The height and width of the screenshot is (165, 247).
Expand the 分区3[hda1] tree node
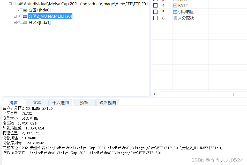click(15, 23)
